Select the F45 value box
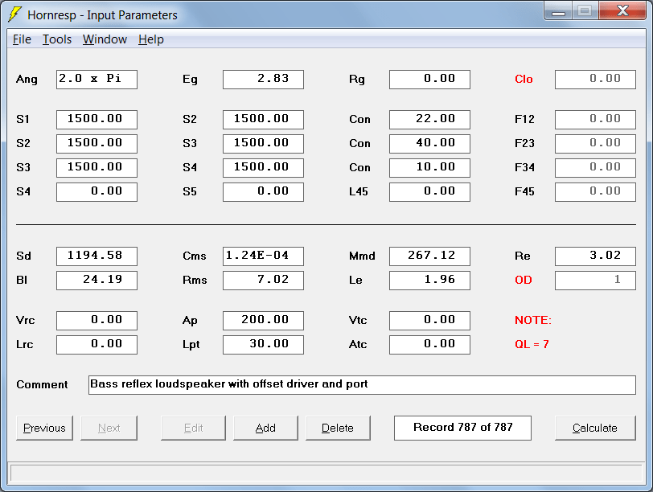 click(596, 192)
